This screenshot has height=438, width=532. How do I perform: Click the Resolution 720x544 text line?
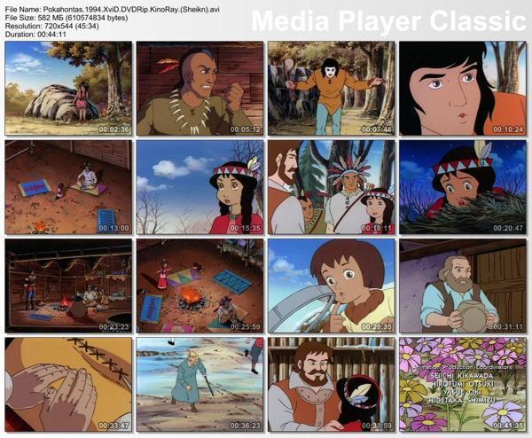pyautogui.click(x=52, y=26)
